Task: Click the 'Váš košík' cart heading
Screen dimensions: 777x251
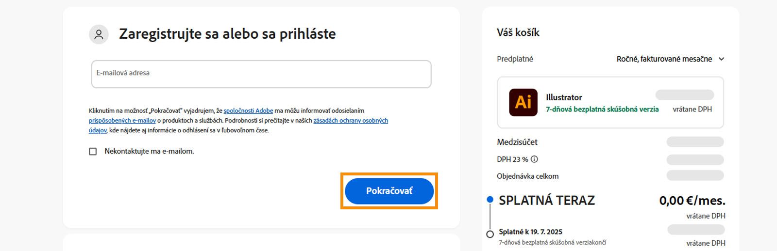Action: (x=518, y=32)
